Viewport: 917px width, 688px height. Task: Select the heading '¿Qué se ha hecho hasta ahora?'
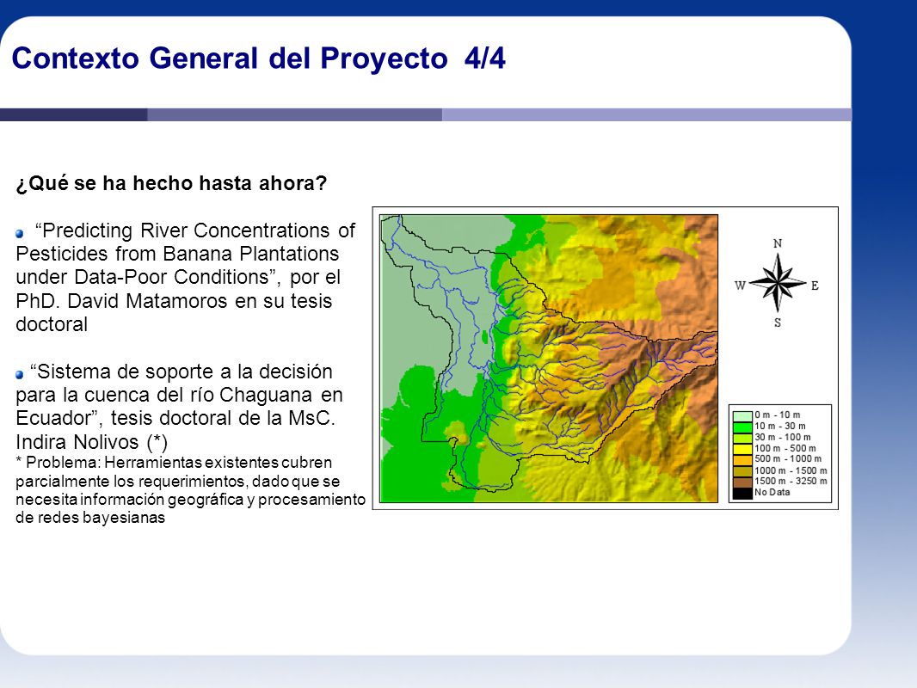[171, 183]
